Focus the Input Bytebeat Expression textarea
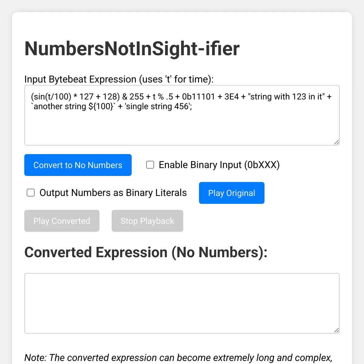This screenshot has width=364, height=364. click(182, 115)
